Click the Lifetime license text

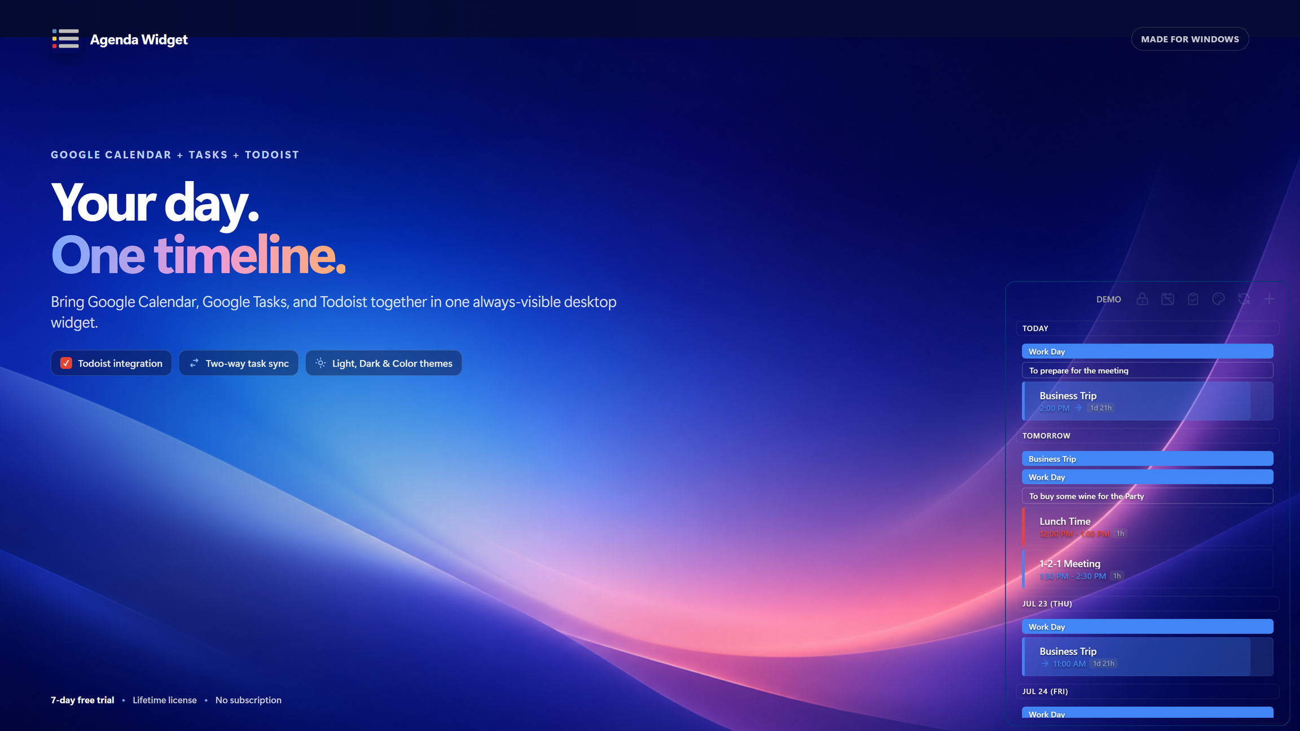point(165,700)
